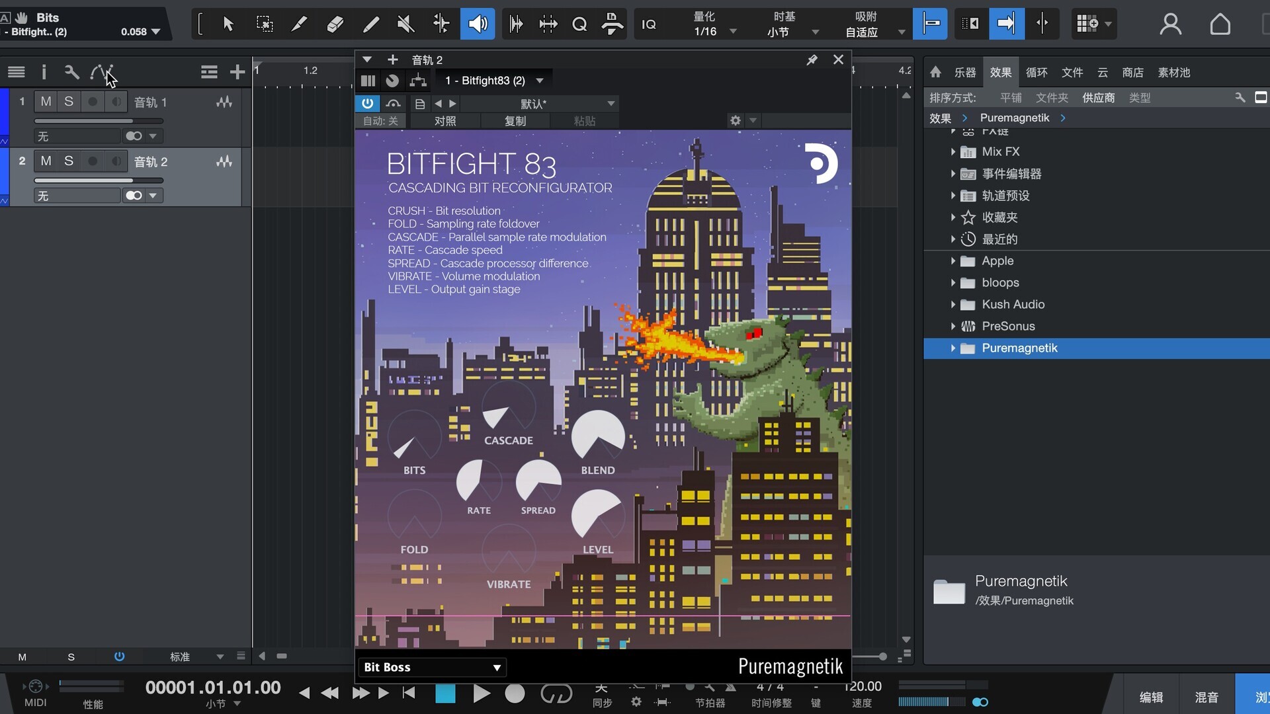Sort browser by 文件夹
Image resolution: width=1270 pixels, height=714 pixels.
coord(1052,98)
